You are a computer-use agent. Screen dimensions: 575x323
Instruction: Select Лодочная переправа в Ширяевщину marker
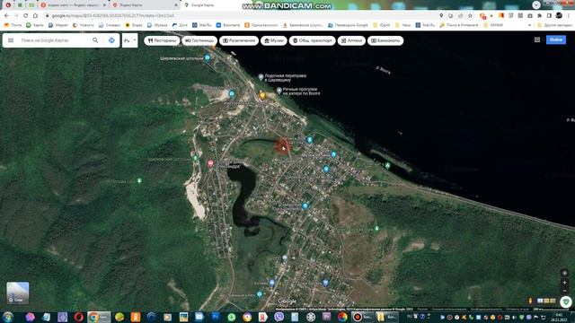(261, 77)
